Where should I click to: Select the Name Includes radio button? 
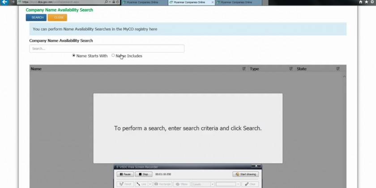[x=113, y=56]
